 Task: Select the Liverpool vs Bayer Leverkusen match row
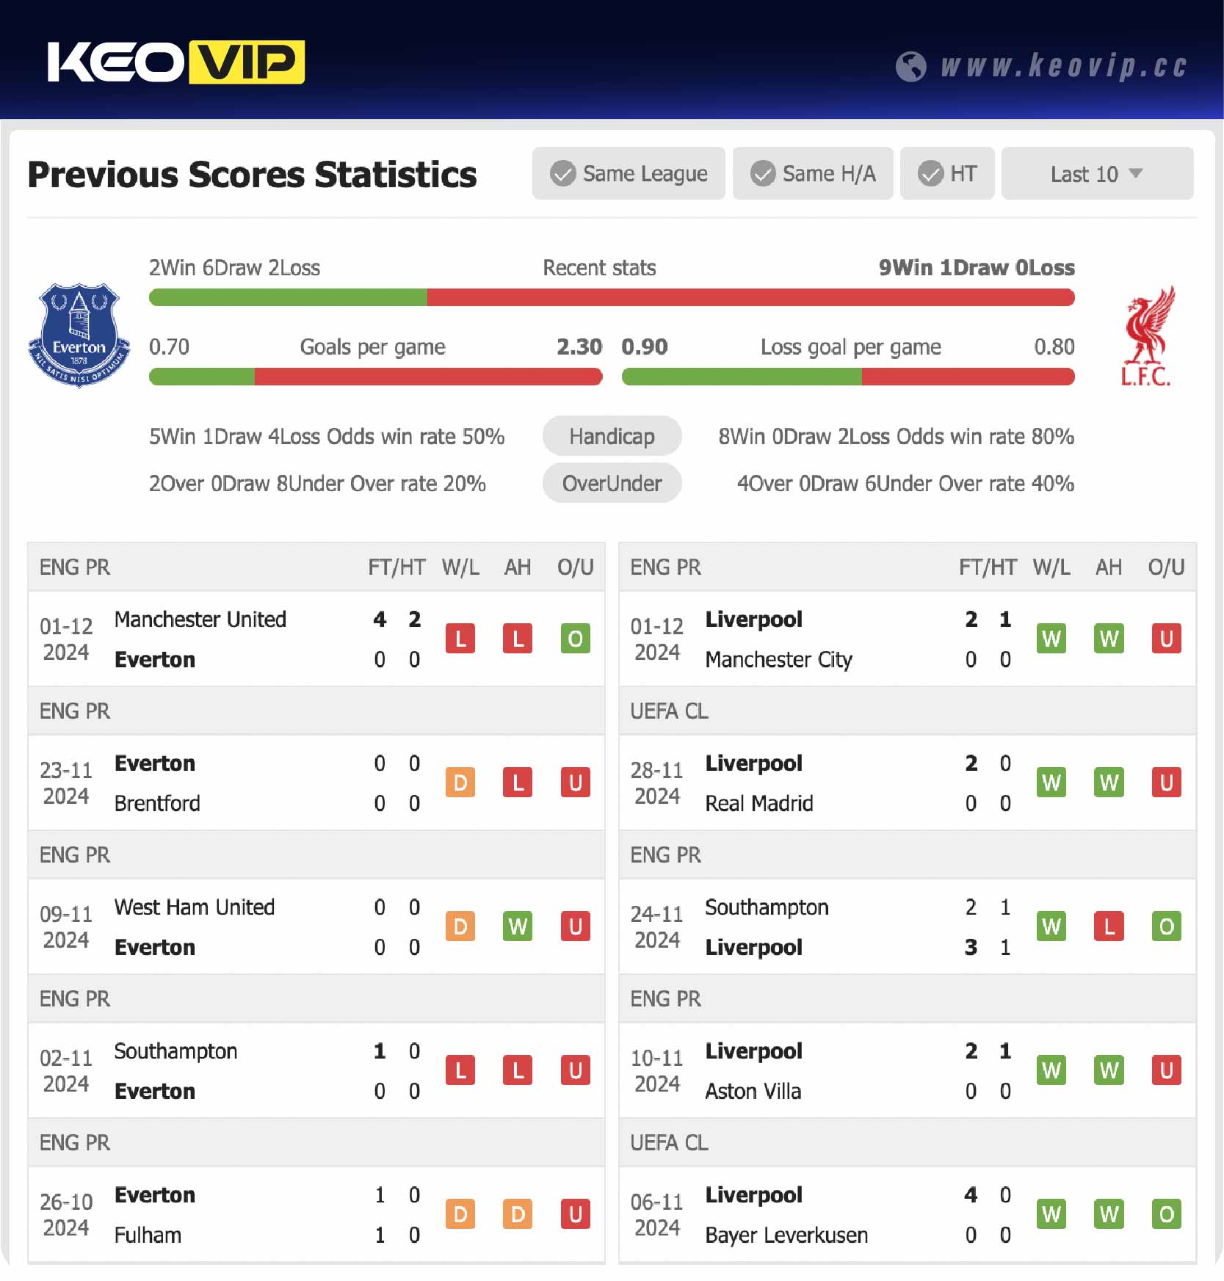coord(906,1215)
